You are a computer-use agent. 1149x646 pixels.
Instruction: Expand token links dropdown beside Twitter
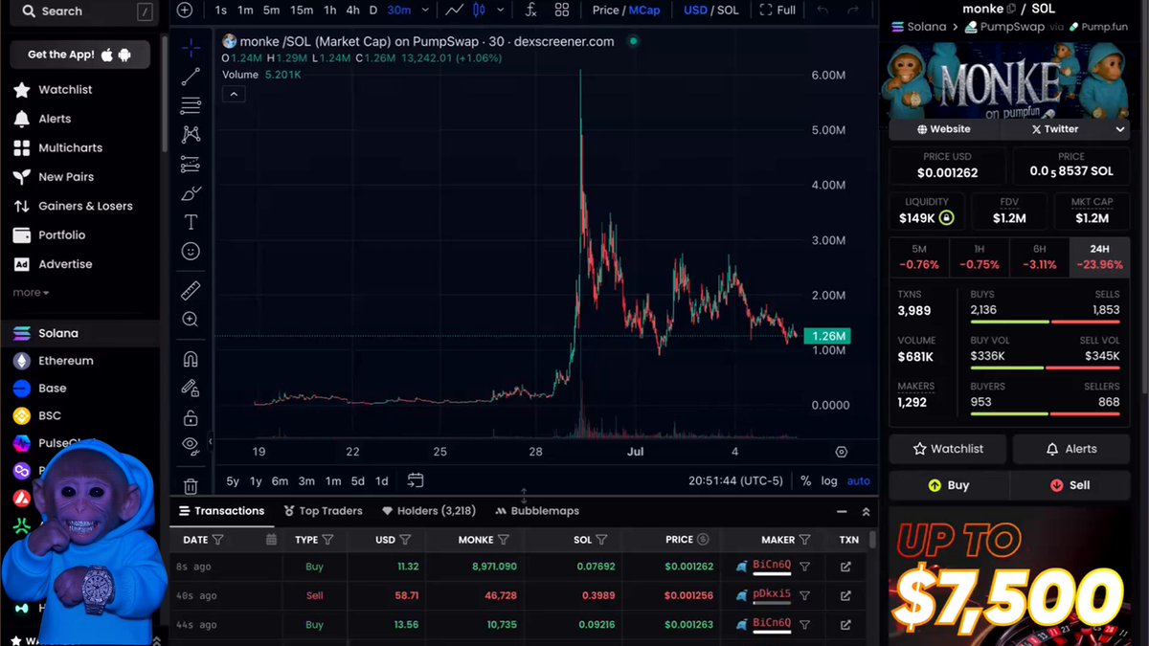click(x=1120, y=129)
